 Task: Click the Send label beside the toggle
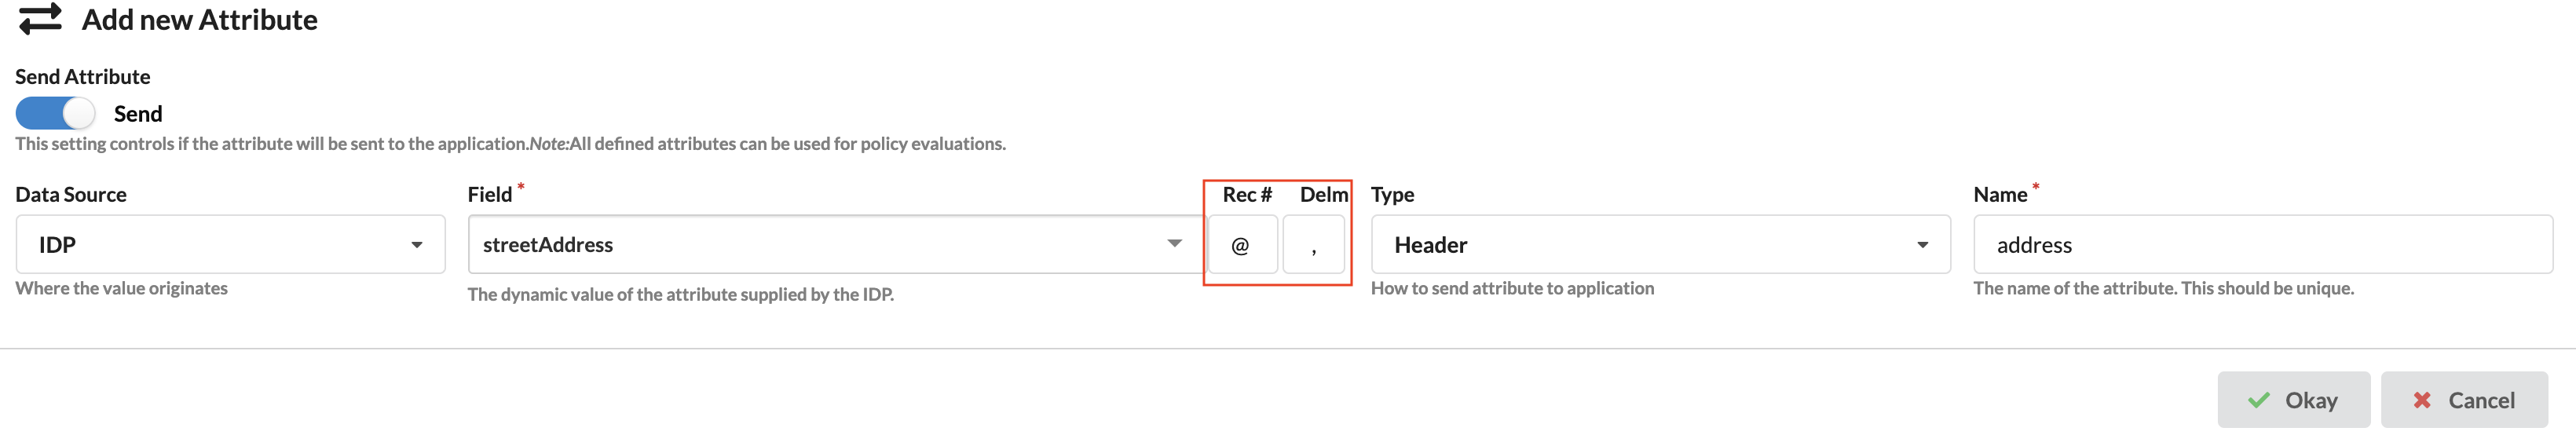pos(138,114)
